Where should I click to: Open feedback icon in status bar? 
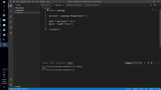click(x=156, y=89)
